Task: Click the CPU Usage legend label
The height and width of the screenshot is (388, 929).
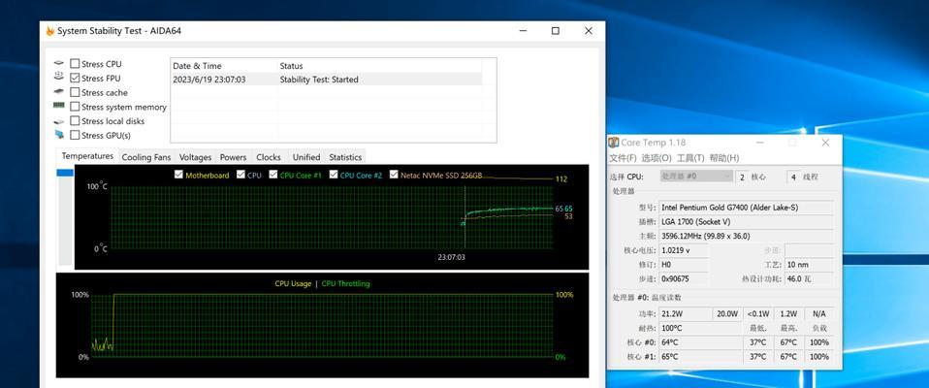Action: click(293, 284)
